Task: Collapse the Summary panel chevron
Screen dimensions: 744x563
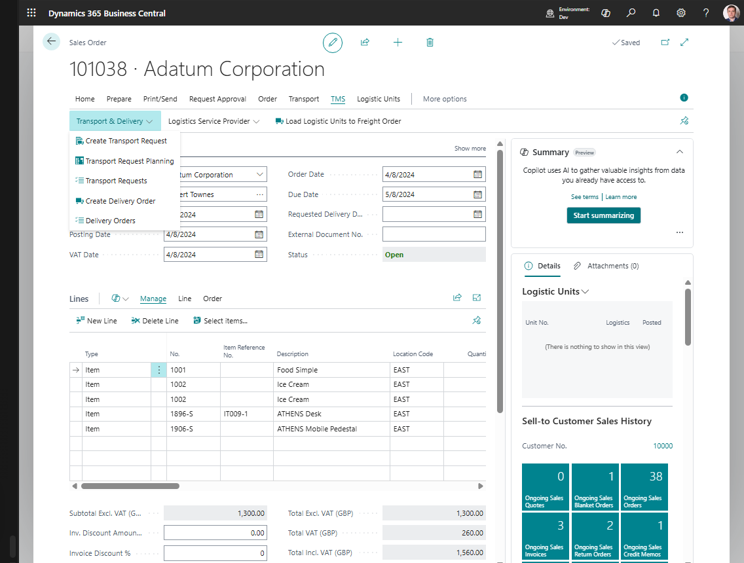Action: pos(679,152)
